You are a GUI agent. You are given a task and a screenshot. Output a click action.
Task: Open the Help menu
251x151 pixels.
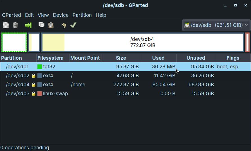coord(101,15)
